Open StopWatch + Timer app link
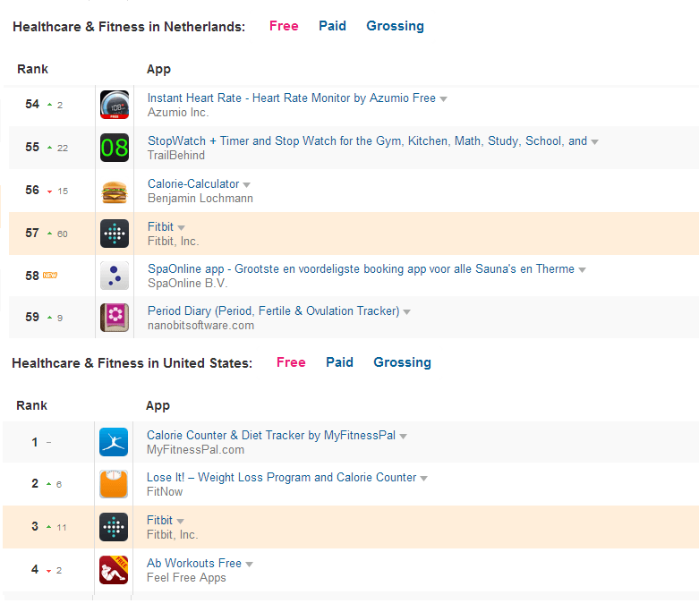Screen dimensions: 699x612 click(x=367, y=140)
